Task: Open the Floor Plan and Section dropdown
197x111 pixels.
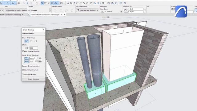Action: [87, 10]
